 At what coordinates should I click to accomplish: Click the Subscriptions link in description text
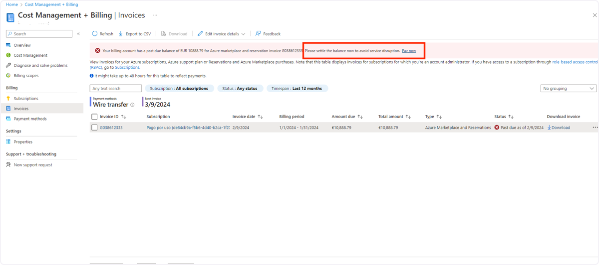(x=127, y=67)
